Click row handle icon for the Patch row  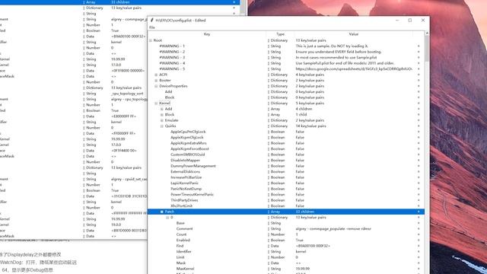pos(419,212)
